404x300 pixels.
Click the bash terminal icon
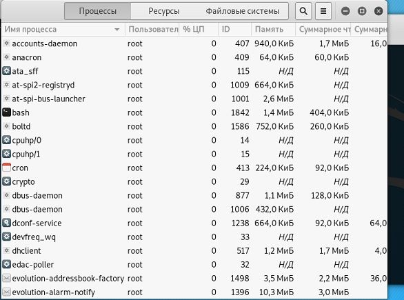click(7, 112)
